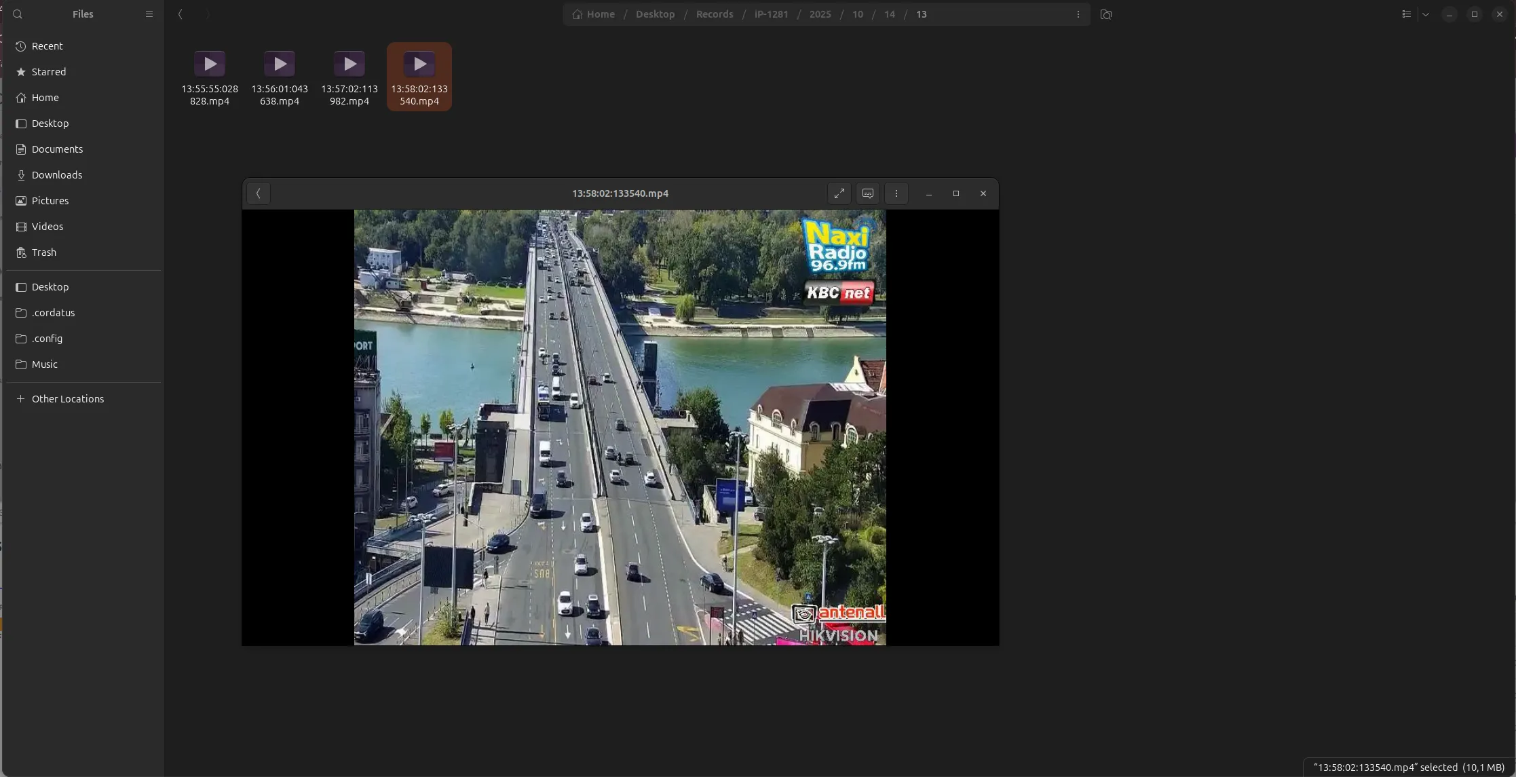Click IP-1281 breadcrumb segment
Screen dimensions: 1516x777
771,14
